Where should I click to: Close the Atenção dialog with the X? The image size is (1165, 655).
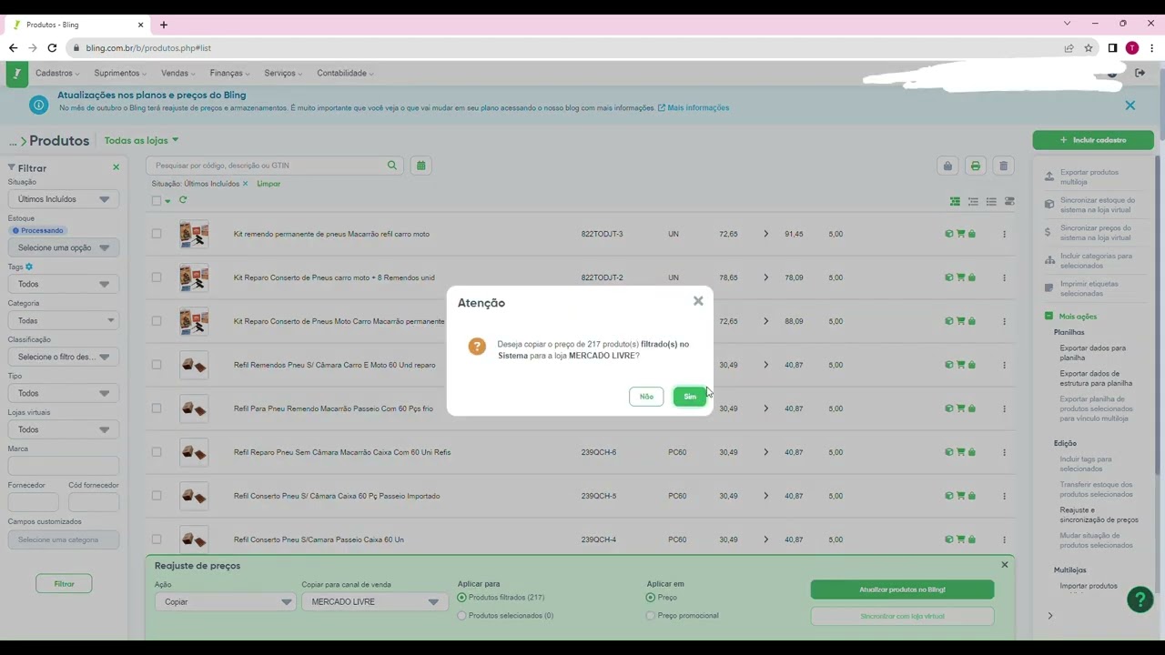pyautogui.click(x=698, y=301)
